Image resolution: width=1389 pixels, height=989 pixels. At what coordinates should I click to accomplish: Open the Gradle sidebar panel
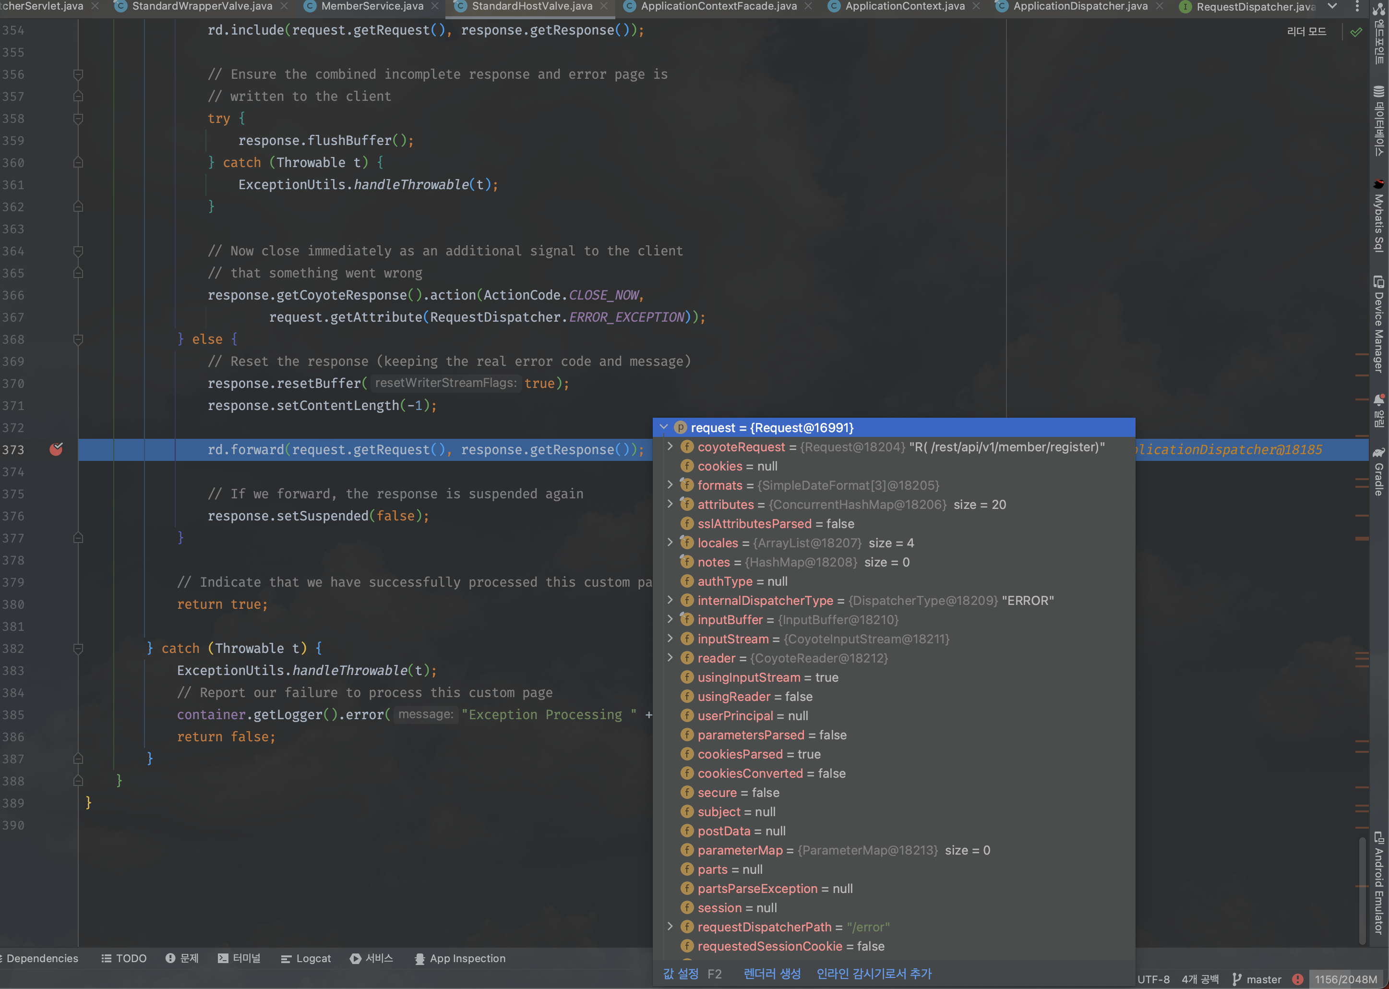click(1378, 472)
